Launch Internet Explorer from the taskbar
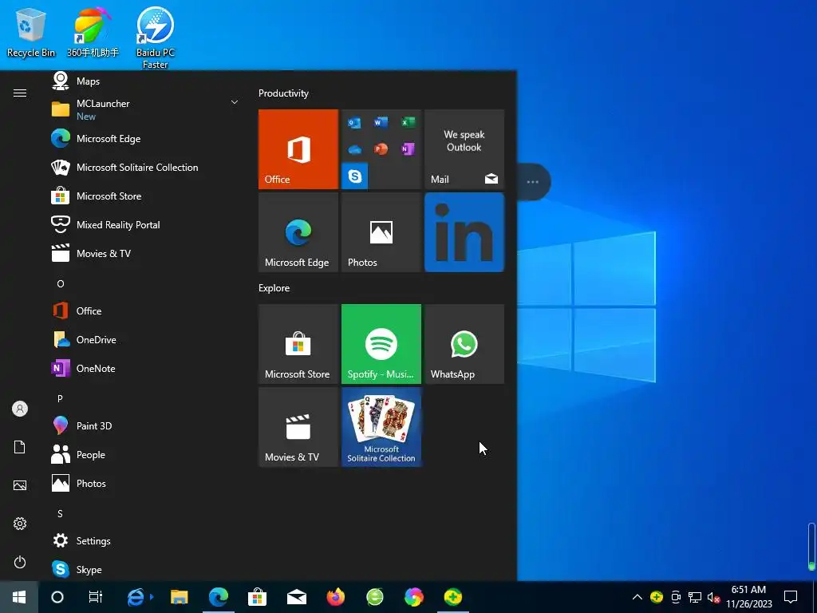 click(x=136, y=597)
